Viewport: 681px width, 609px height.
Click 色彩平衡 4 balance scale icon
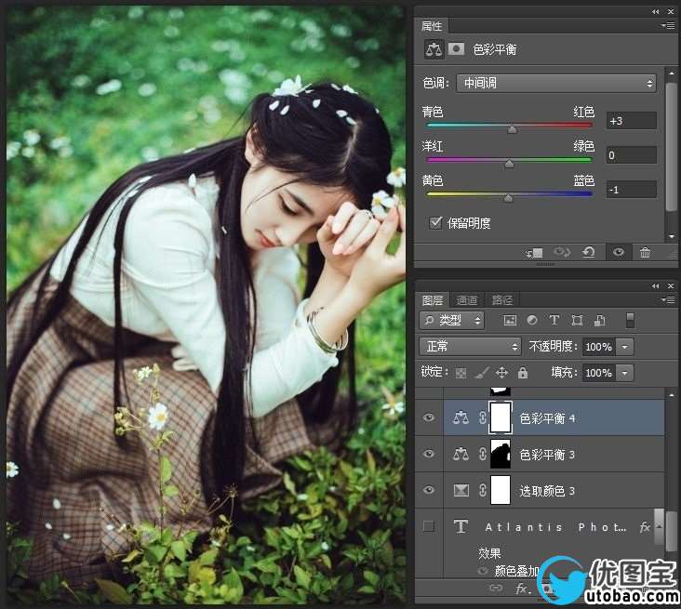coord(461,418)
